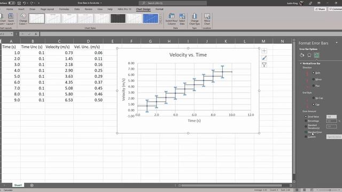Open Chart Filters funnel button
Viewport: 342px width, 192px height.
click(x=264, y=65)
